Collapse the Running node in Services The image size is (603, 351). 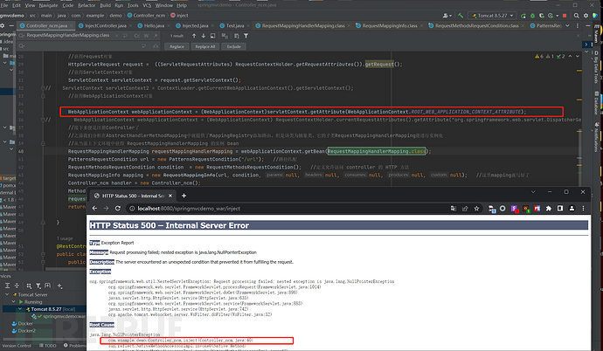click(13, 302)
